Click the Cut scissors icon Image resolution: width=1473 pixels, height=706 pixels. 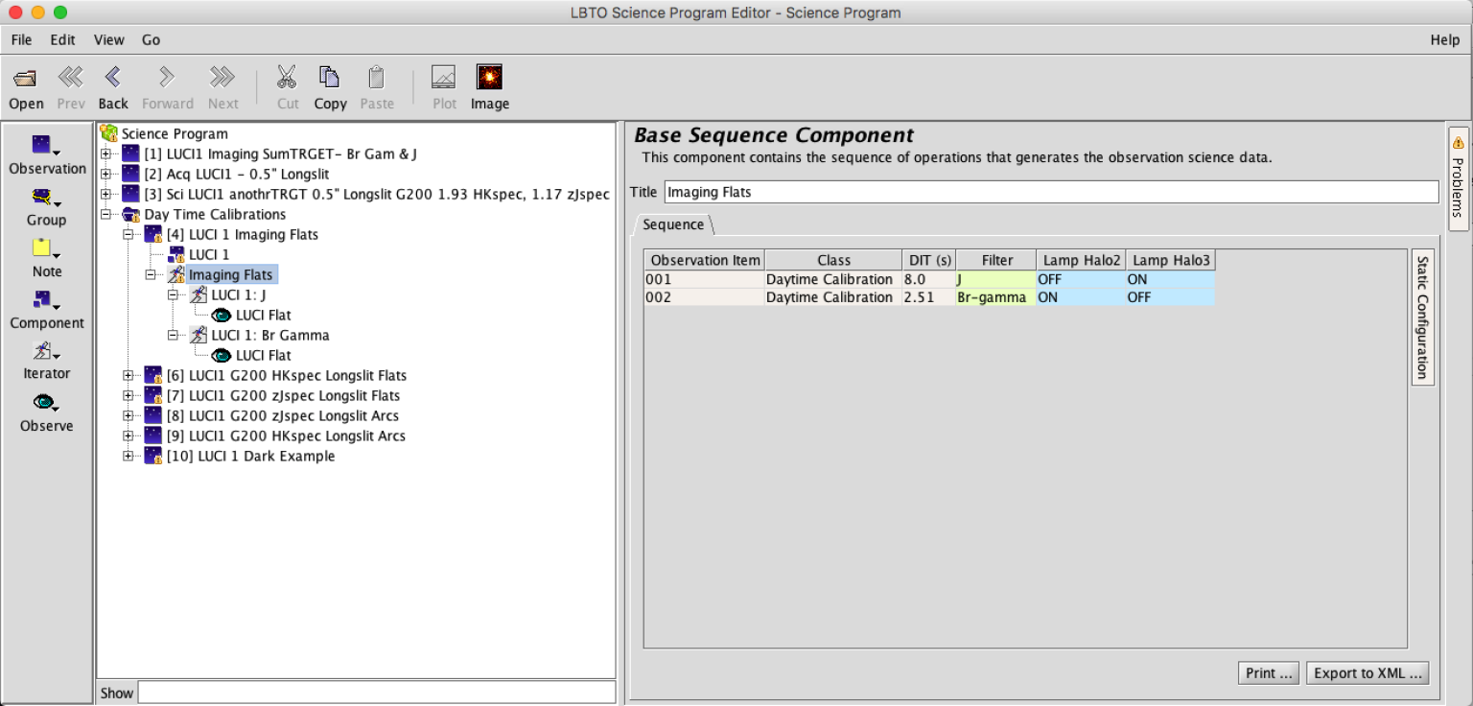tap(287, 77)
